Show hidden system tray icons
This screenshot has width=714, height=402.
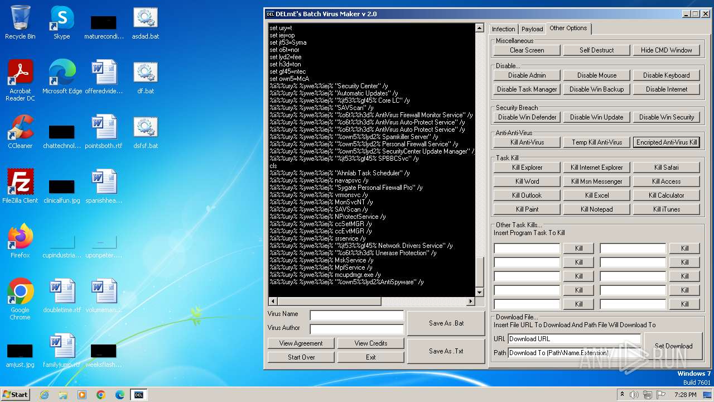[622, 395]
